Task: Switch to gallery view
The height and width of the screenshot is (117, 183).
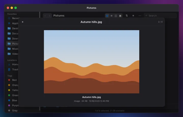Action: pos(120,16)
